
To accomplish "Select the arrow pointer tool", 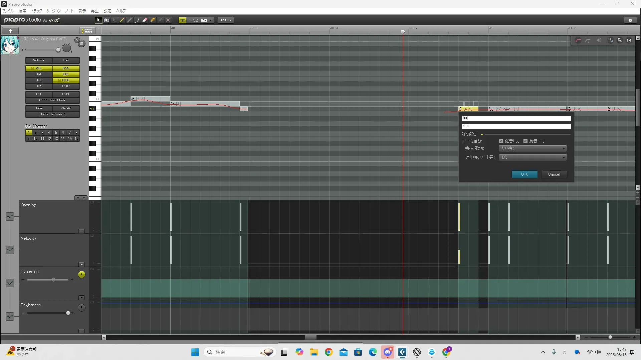I will pyautogui.click(x=98, y=20).
